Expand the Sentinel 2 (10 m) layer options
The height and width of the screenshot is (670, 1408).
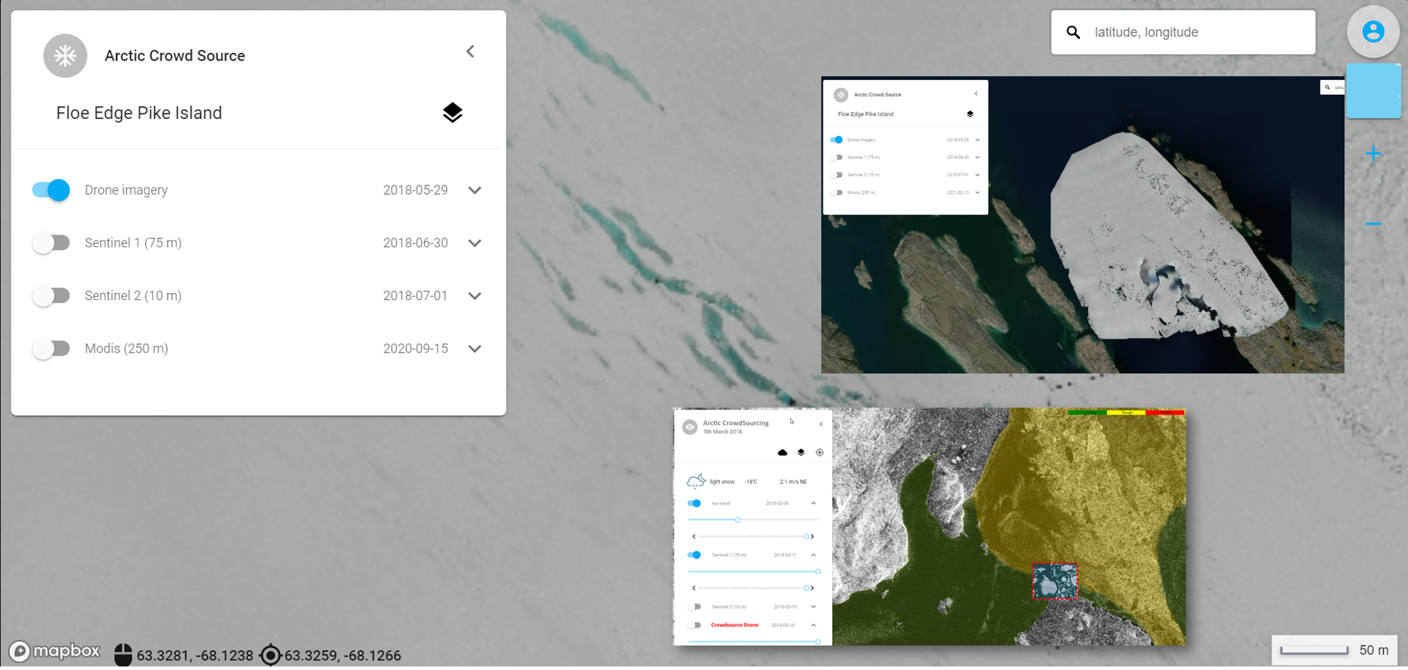(x=475, y=295)
